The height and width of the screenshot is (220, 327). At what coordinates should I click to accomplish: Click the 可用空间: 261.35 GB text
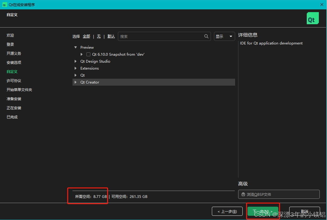[129, 196]
